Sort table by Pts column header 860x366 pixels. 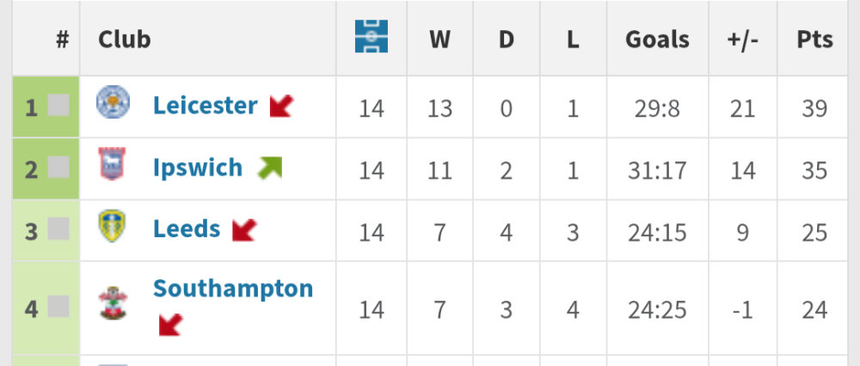click(814, 40)
